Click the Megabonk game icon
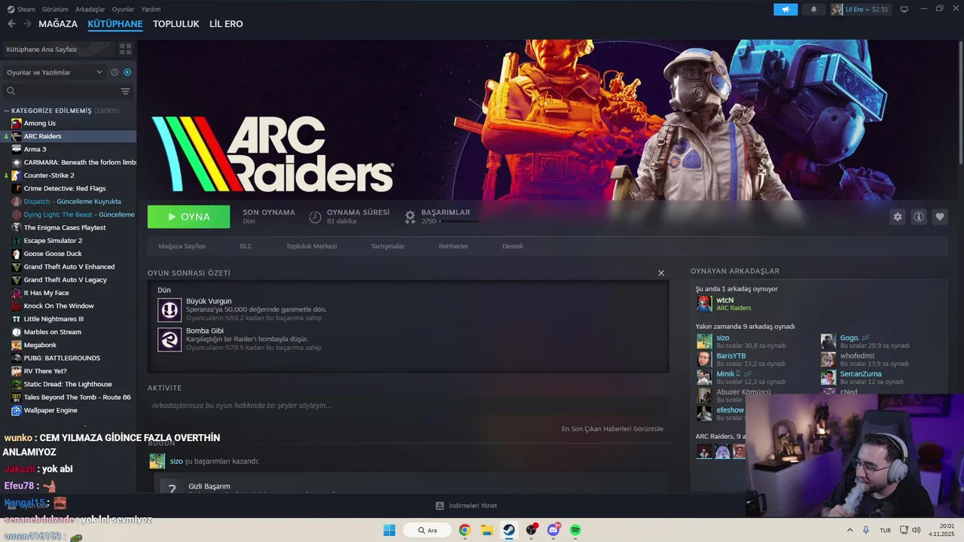This screenshot has height=542, width=964. point(17,345)
